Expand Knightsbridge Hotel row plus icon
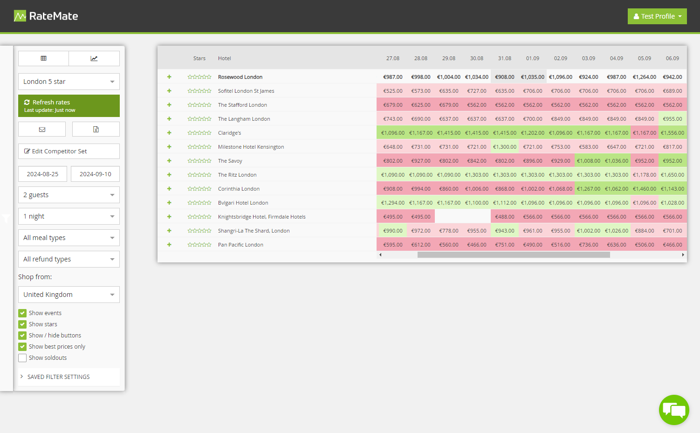 pyautogui.click(x=169, y=217)
